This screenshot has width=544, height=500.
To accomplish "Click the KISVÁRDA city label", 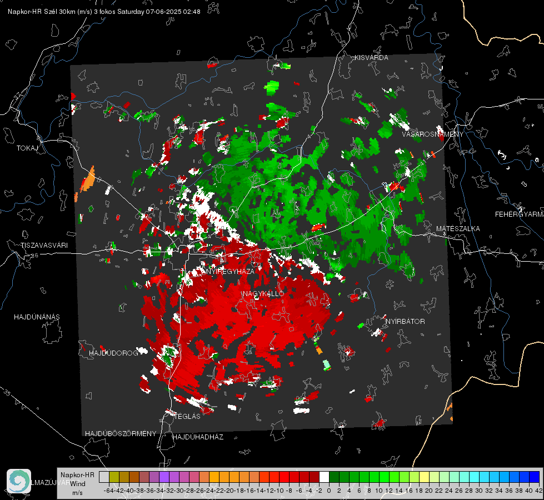I will tap(371, 58).
